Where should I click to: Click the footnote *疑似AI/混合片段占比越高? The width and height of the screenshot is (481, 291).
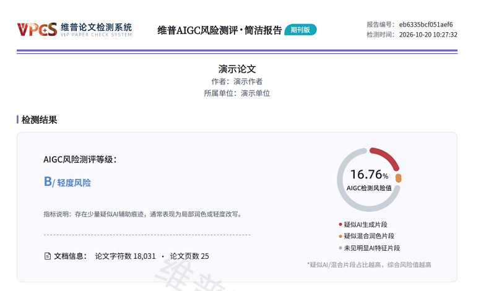pyautogui.click(x=369, y=264)
